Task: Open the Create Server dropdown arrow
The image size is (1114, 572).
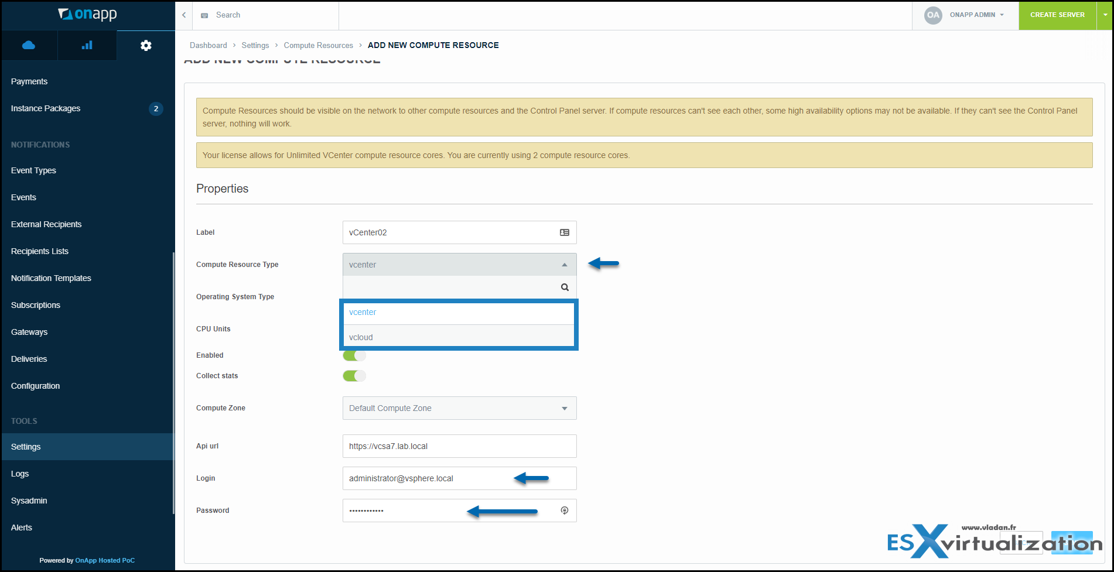Action: tap(1105, 15)
